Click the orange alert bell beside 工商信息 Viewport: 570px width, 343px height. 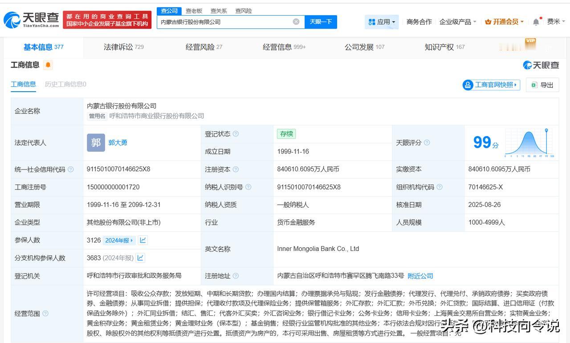click(48, 65)
